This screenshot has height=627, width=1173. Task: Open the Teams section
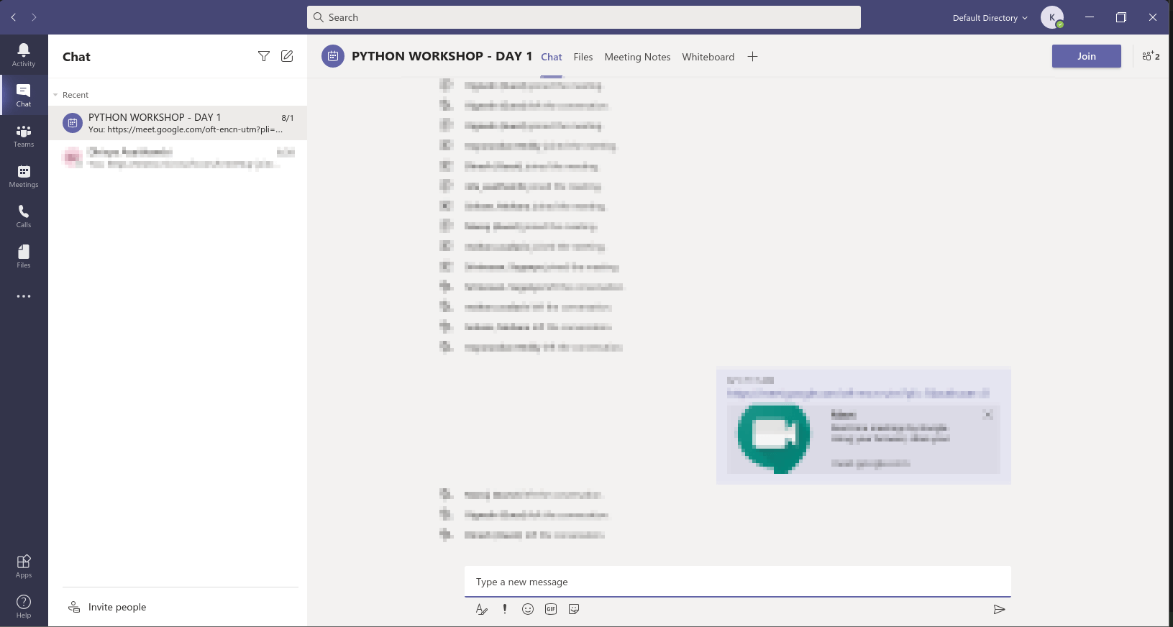(x=24, y=135)
